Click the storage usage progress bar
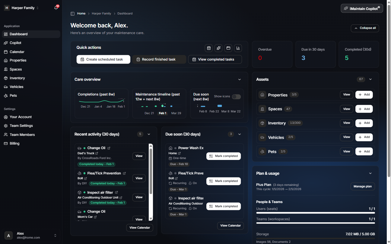The width and height of the screenshot is (391, 244). coord(315,239)
